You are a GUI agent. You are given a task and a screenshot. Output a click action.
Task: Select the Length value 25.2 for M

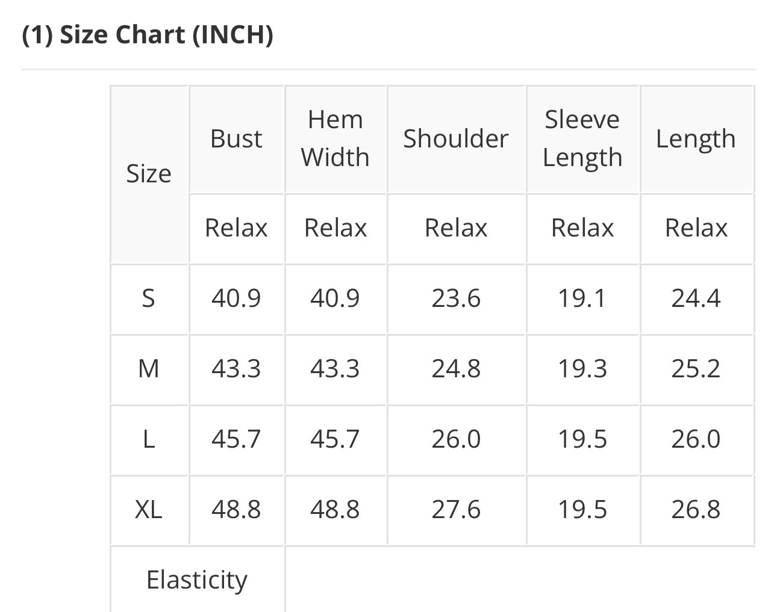click(696, 369)
